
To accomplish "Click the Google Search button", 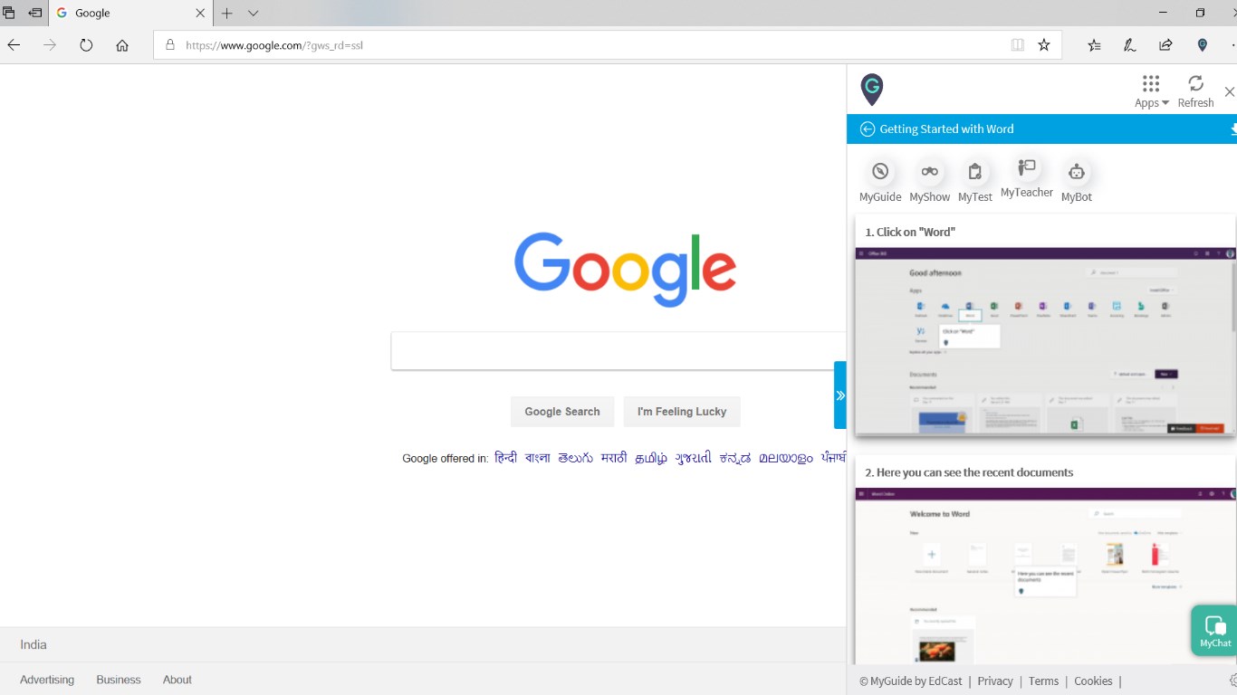I will pos(562,412).
